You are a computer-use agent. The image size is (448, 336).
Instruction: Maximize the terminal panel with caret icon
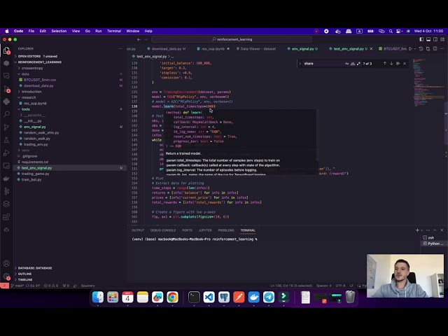(435, 230)
